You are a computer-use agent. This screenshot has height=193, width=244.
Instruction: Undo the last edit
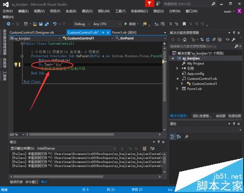click(x=55, y=24)
